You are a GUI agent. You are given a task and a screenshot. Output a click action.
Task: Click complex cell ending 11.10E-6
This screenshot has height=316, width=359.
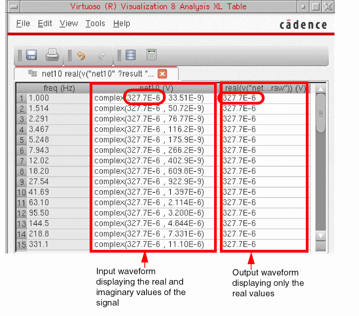[155, 244]
